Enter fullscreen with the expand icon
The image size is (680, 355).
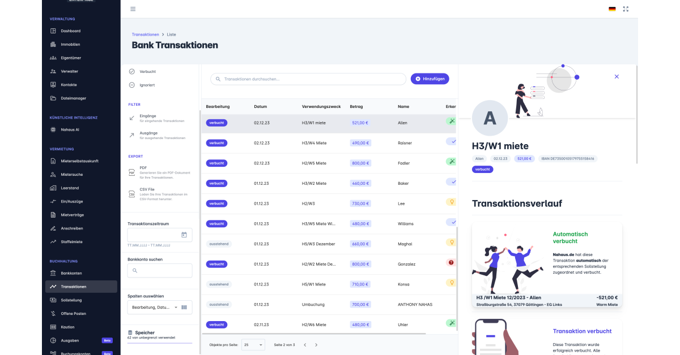coord(626,9)
